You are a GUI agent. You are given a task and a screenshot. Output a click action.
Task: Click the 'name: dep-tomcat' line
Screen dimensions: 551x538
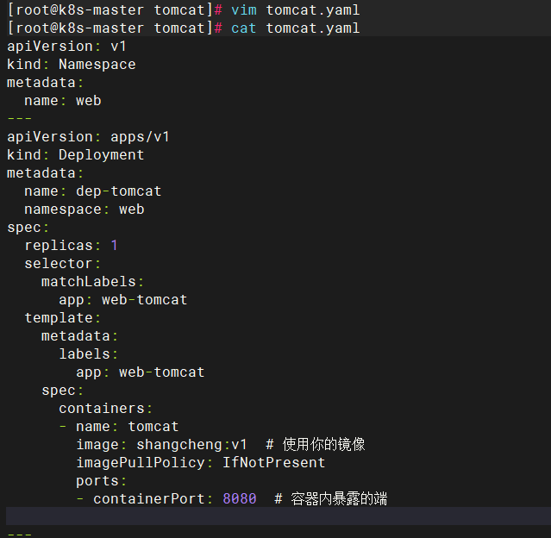click(93, 191)
